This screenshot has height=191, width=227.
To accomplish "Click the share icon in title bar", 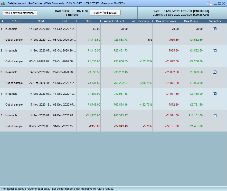I will coord(209,3).
